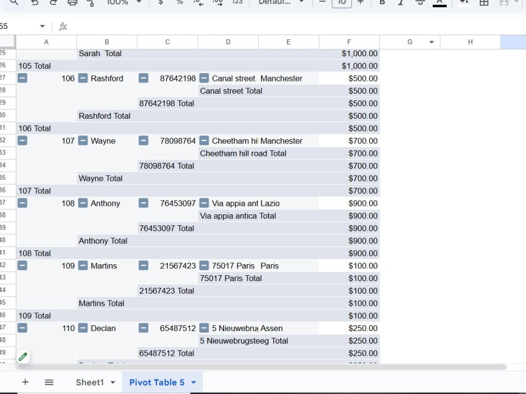Format as percent with the % icon

(x=180, y=2)
